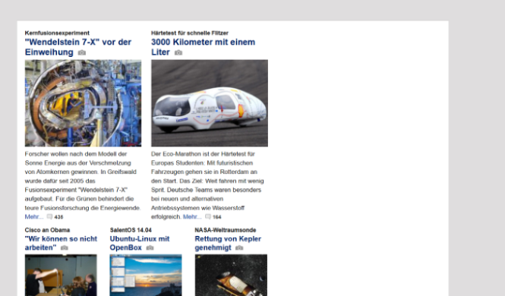Screen dimensions: 505x296
Task: Click the SalentOS 14.04 kicker text
Action: [x=131, y=230]
